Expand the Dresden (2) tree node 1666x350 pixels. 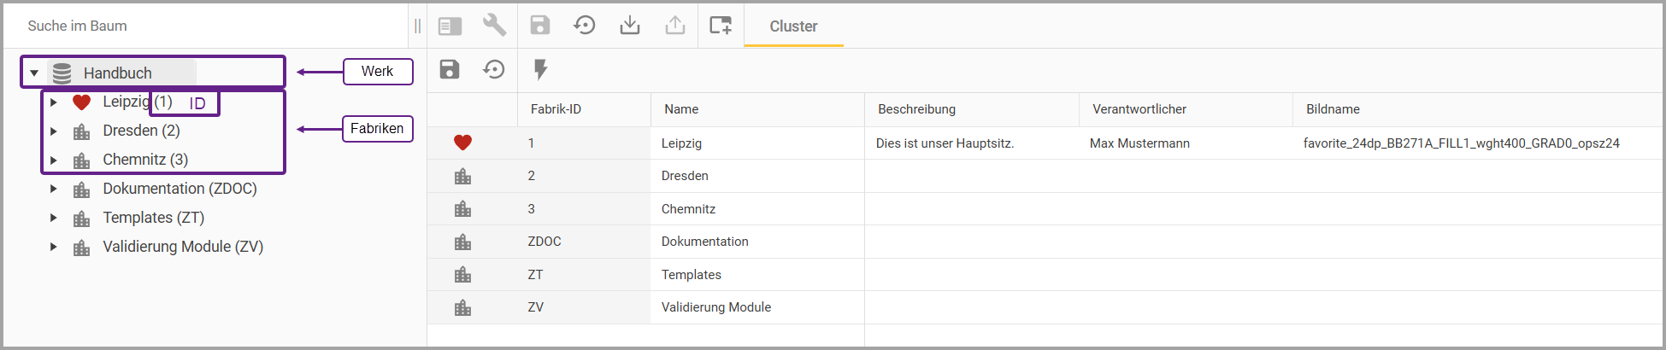[x=53, y=131]
